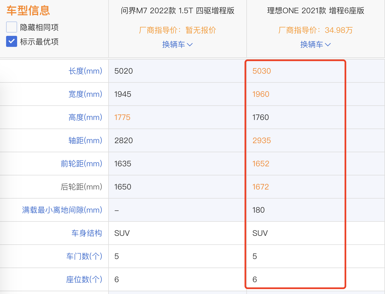The height and width of the screenshot is (294, 385).
Task: Open the 座位数(个) parameter link
Action: tap(84, 280)
